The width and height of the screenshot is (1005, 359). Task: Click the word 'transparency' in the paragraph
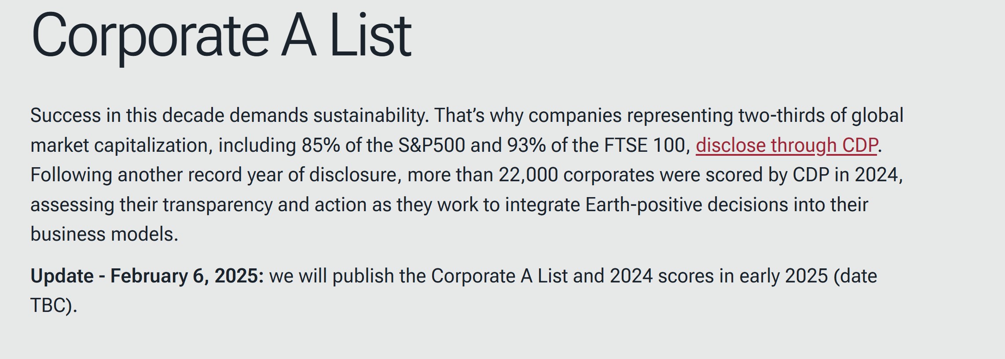tap(218, 205)
